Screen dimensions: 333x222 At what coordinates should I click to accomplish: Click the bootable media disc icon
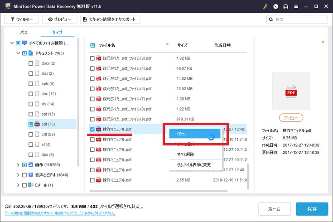point(276,7)
